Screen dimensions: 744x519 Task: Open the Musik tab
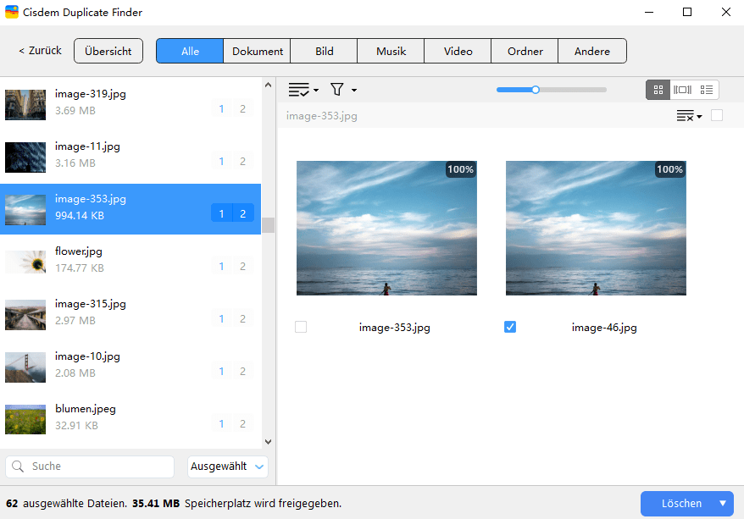point(391,52)
